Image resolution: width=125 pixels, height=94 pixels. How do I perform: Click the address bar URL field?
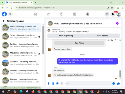coord(62,8)
